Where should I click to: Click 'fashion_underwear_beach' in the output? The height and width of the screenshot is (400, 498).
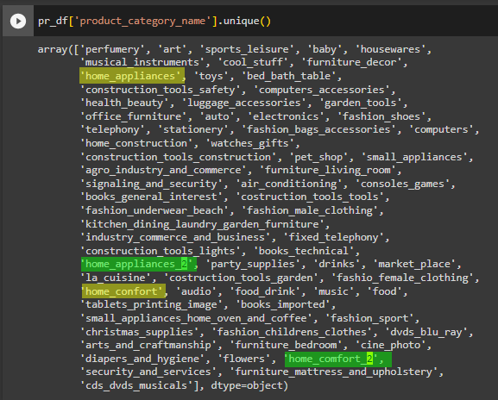click(154, 210)
